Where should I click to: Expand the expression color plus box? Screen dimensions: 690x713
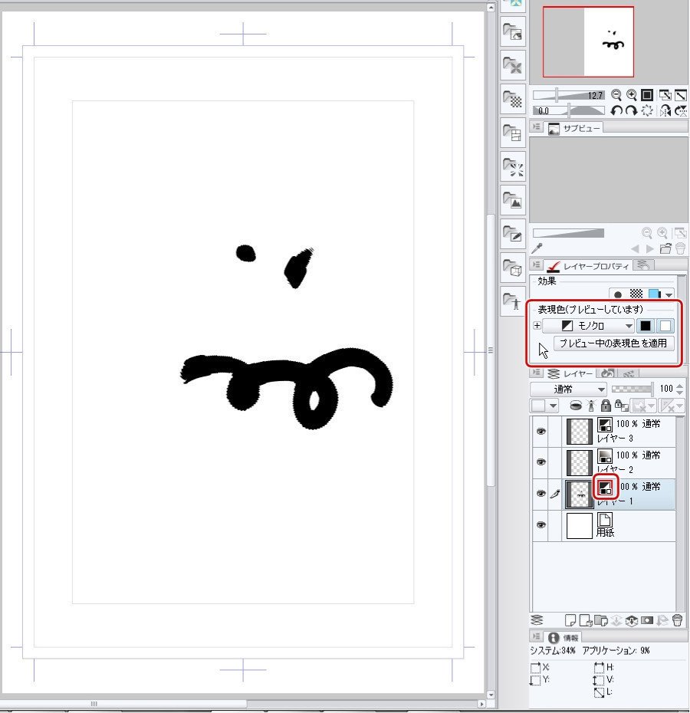[x=537, y=326]
